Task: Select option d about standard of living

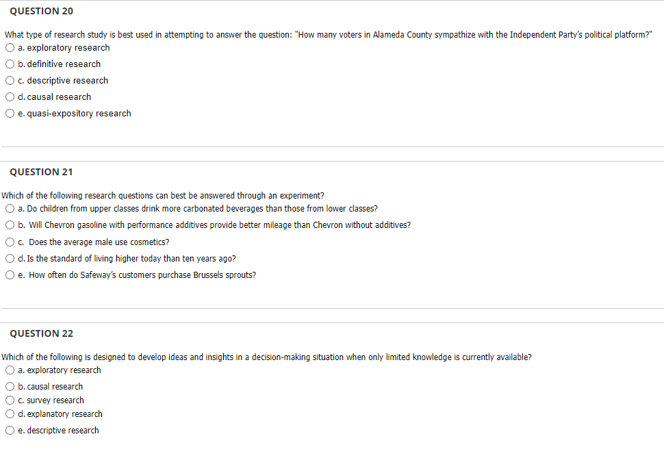Action: pos(10,258)
